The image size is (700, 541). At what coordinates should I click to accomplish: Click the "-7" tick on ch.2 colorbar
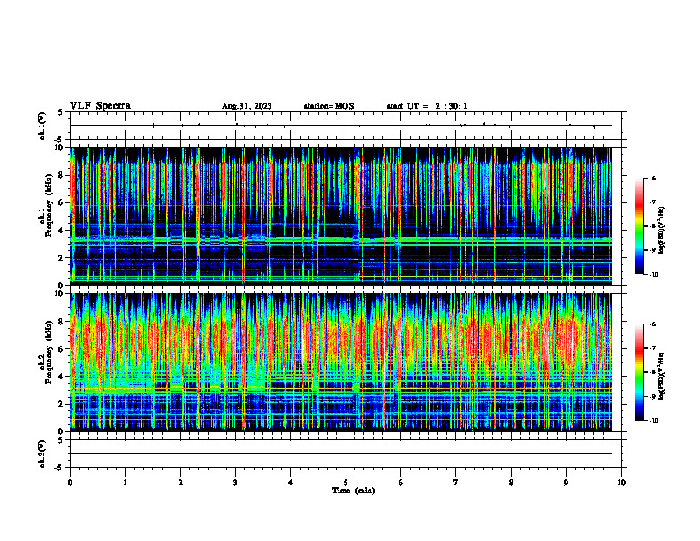click(x=652, y=348)
